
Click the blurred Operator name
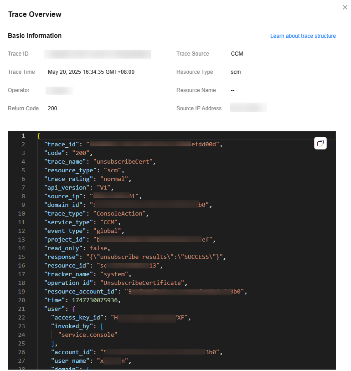[59, 90]
